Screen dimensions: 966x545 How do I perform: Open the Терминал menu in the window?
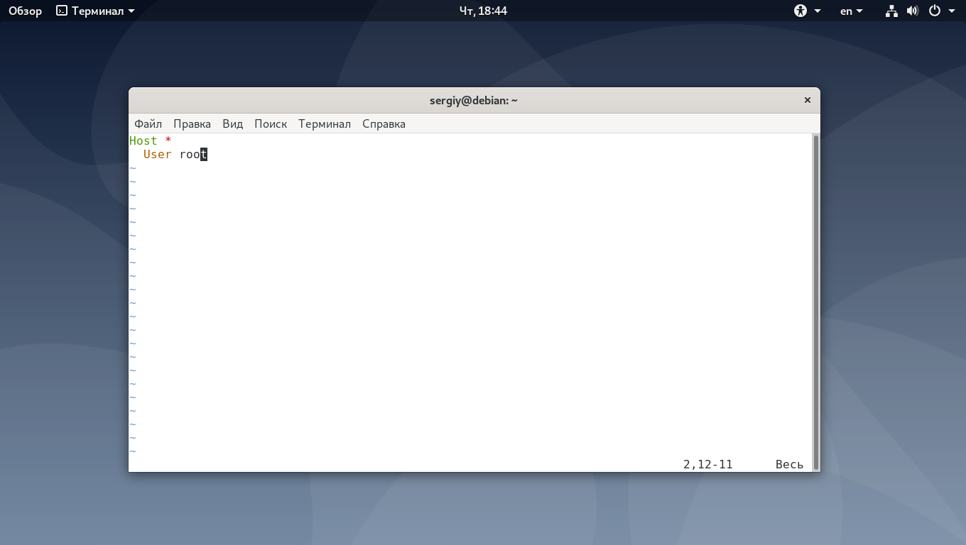pyautogui.click(x=325, y=123)
